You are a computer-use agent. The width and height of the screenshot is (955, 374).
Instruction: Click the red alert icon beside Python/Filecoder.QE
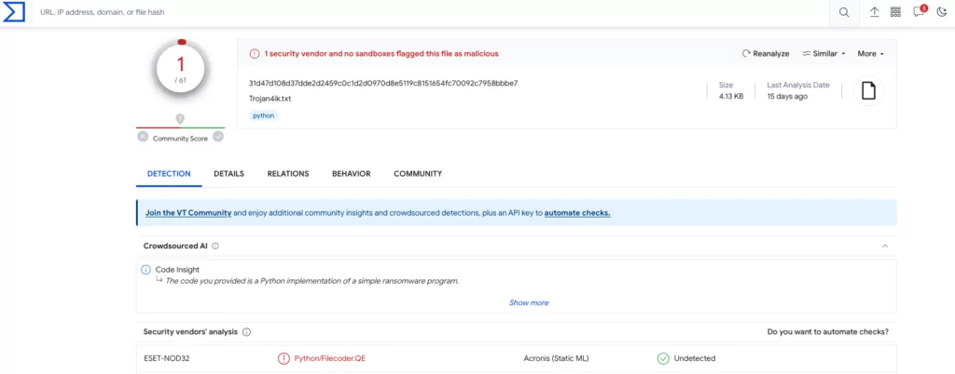coord(284,358)
